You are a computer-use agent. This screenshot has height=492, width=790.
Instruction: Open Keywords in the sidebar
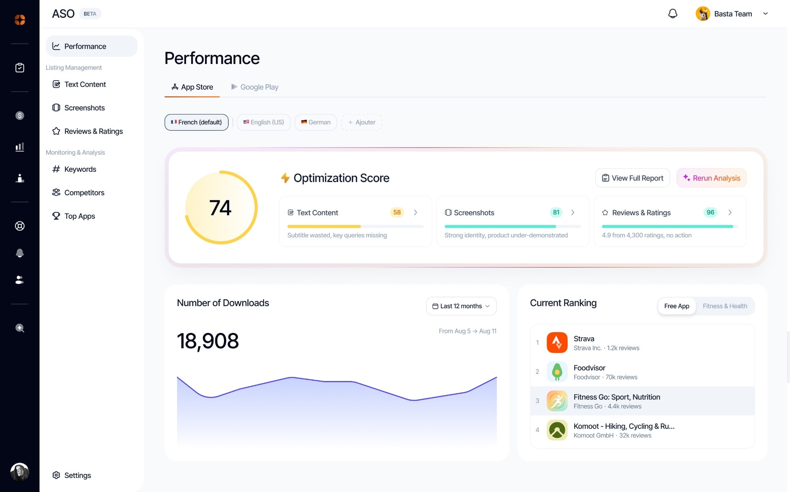92,169
